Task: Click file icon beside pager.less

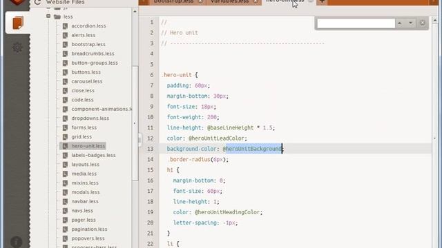Action: (x=65, y=220)
